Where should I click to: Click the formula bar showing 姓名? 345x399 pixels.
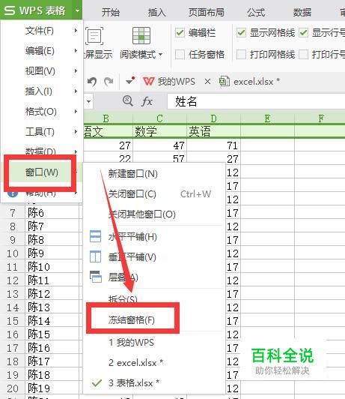point(256,101)
